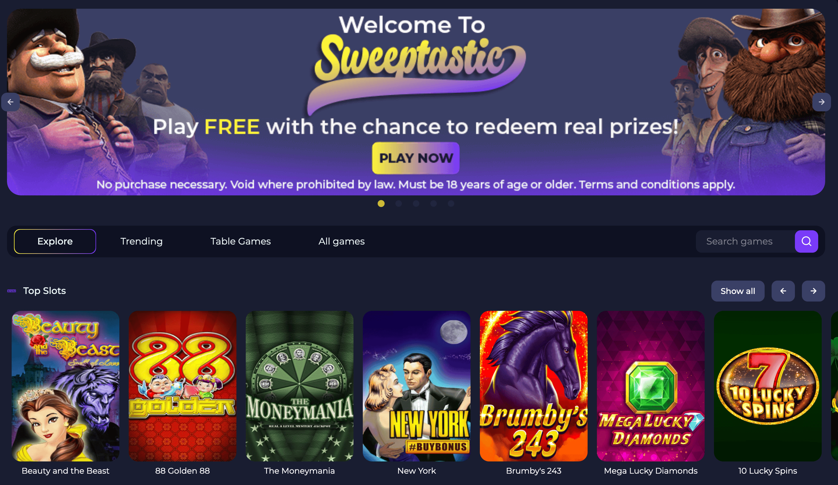Click Show all for Top Slots

[x=738, y=291]
